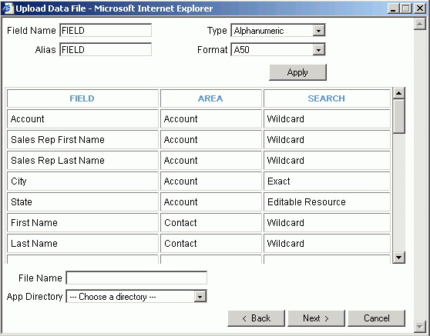This screenshot has height=336, width=430.
Task: Select the SEARCH column header
Action: coord(327,98)
